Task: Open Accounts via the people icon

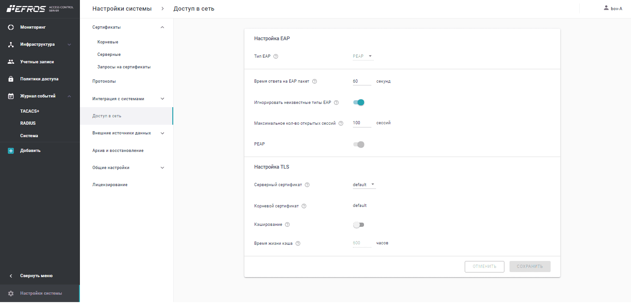Action: [11, 62]
